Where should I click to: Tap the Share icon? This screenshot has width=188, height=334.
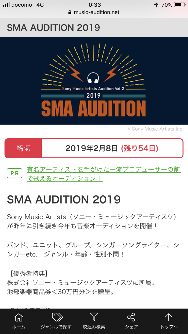point(131,317)
